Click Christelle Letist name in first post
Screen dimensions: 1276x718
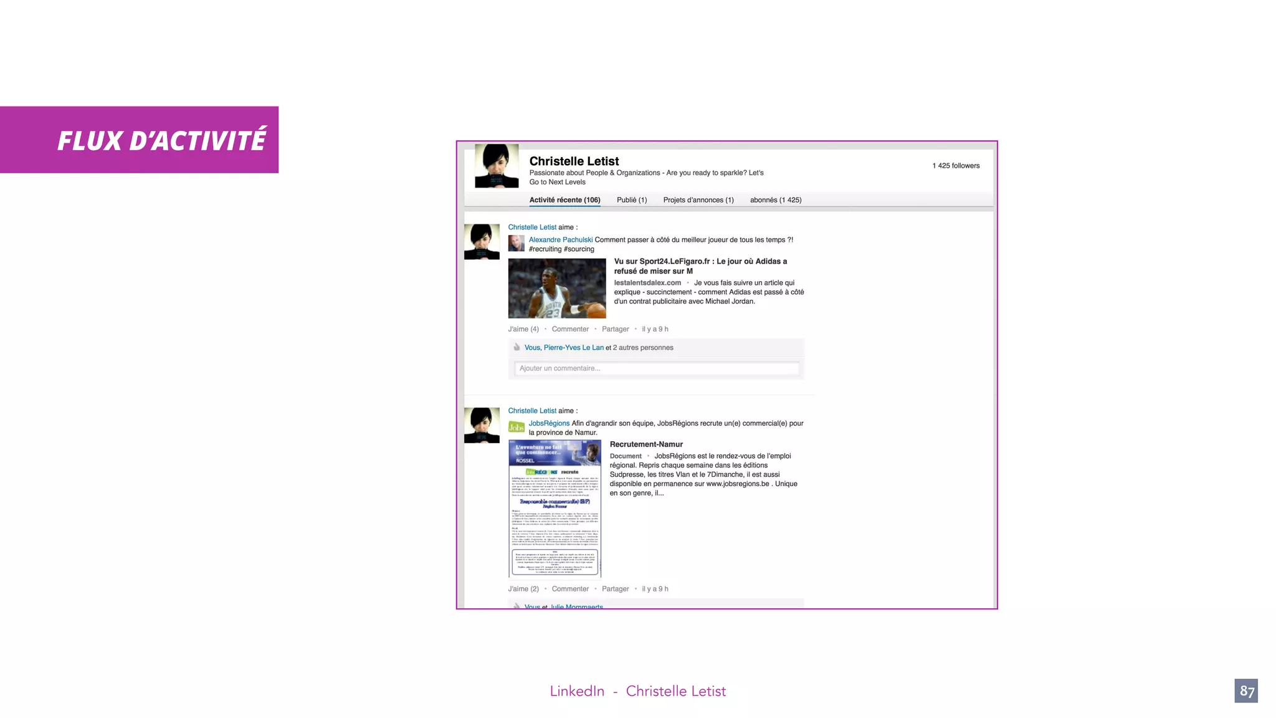[532, 227]
